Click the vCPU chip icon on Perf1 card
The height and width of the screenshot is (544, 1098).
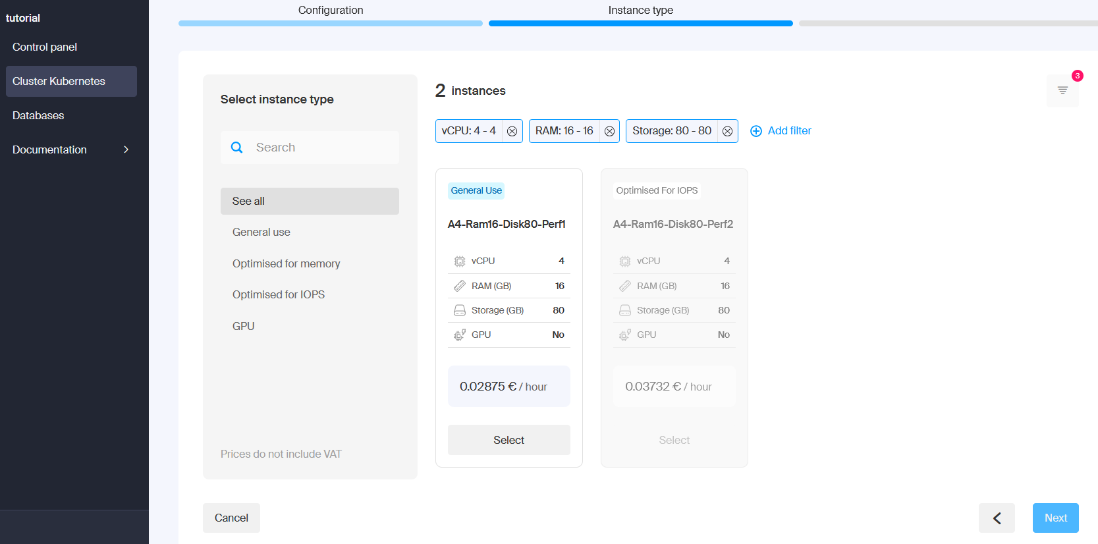459,261
